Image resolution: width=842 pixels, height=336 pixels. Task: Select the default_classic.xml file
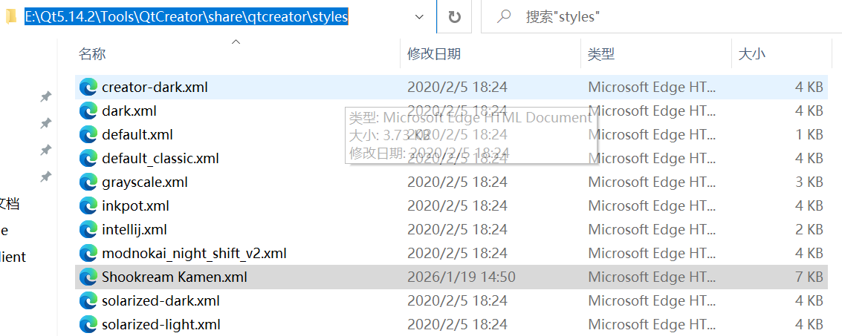tap(451, 159)
